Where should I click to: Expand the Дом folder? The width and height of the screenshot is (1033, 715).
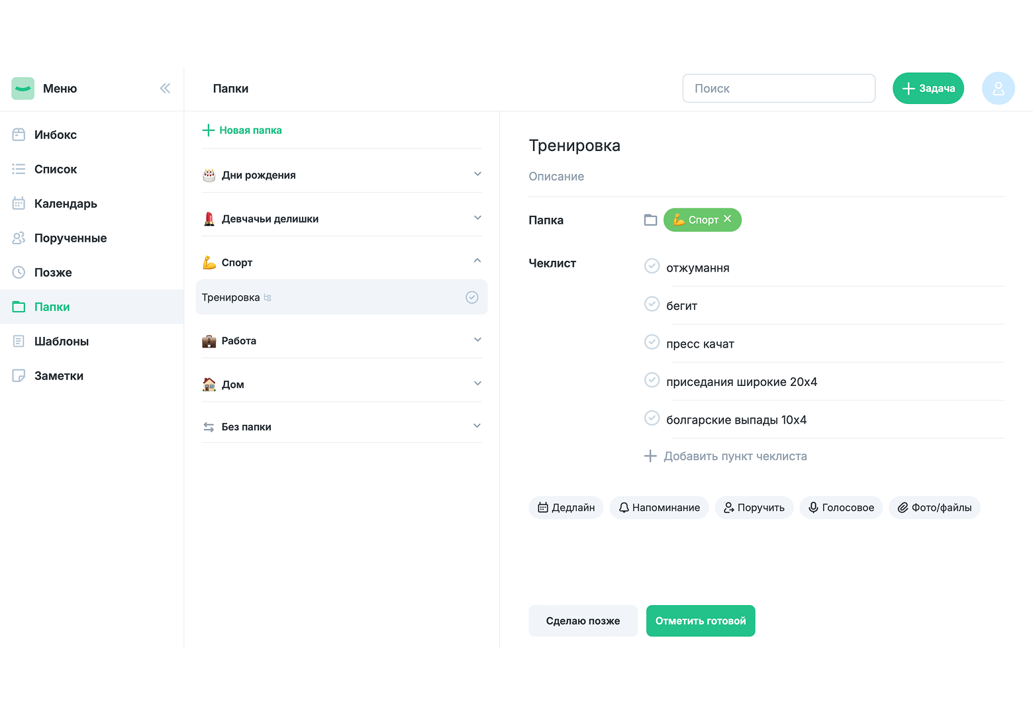click(x=477, y=383)
